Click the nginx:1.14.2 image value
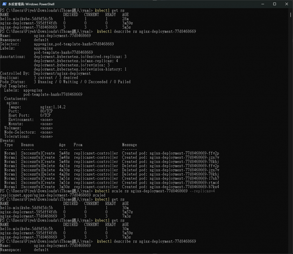The image size is (293, 254). (x=53, y=107)
